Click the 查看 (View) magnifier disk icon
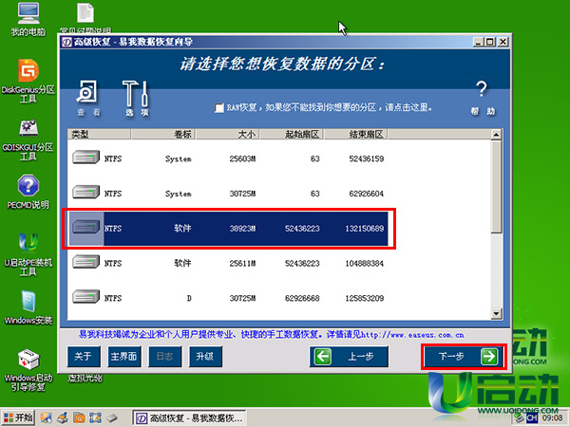Image resolution: width=570 pixels, height=427 pixels. [x=88, y=97]
